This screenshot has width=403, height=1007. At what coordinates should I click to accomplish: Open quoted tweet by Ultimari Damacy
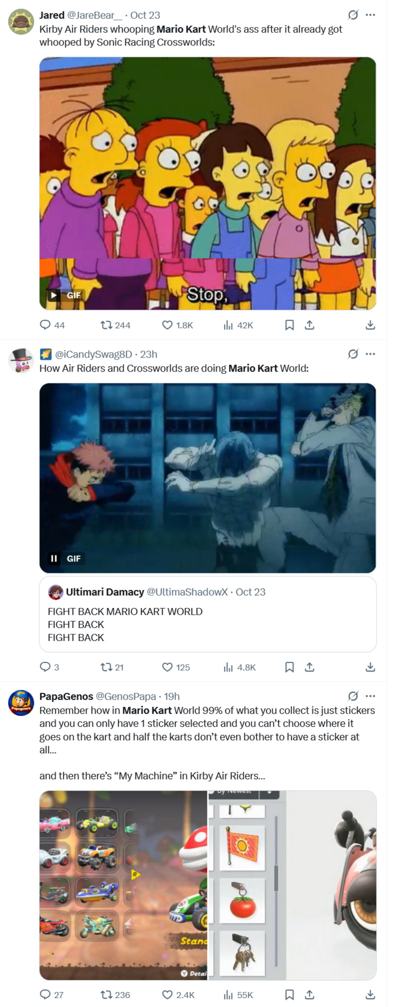[x=207, y=614]
